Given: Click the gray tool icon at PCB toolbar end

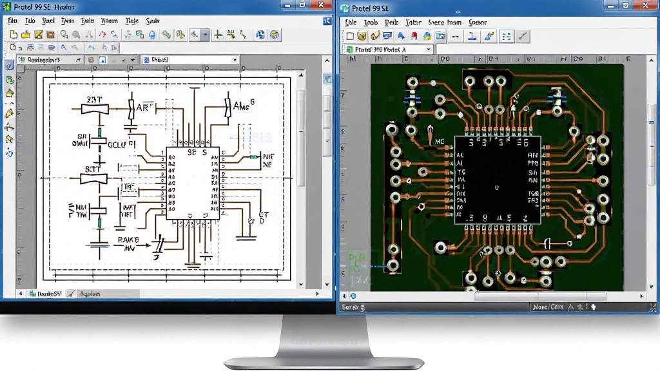Looking at the screenshot, I should pos(523,37).
